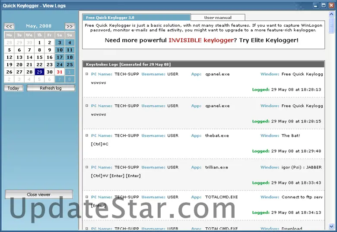Image resolution: width=337 pixels, height=232 pixels.
Task: Click calendar day 12
Action: pos(9,57)
